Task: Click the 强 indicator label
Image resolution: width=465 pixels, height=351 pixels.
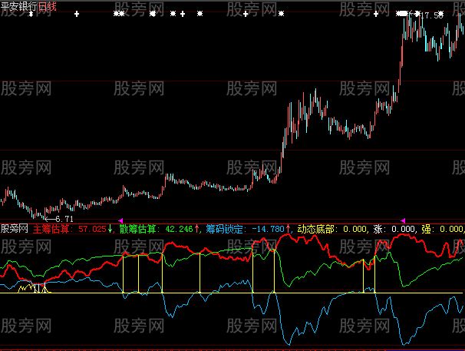Action: 426,229
